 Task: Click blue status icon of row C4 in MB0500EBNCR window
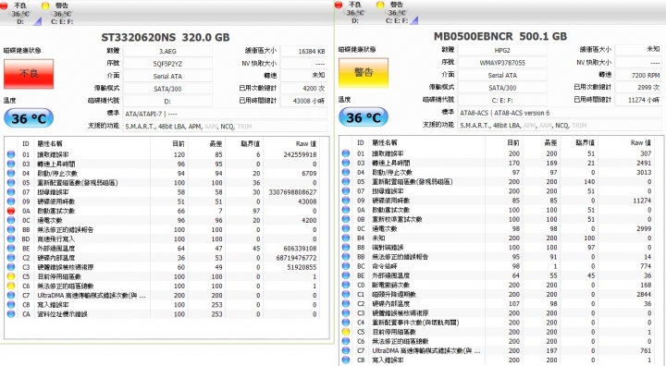346,323
